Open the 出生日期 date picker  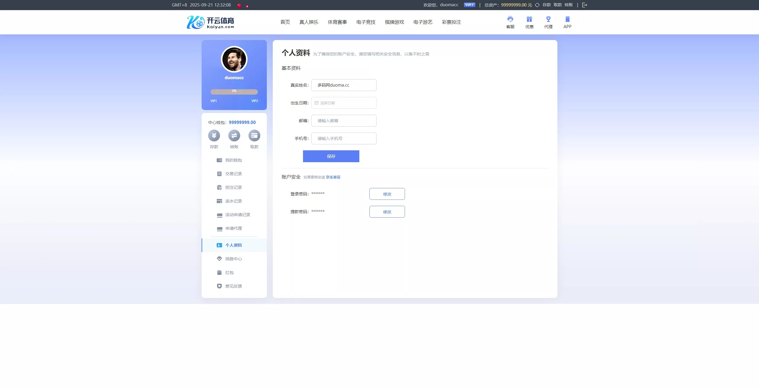tap(344, 103)
